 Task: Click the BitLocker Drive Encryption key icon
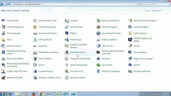(x=130, y=21)
